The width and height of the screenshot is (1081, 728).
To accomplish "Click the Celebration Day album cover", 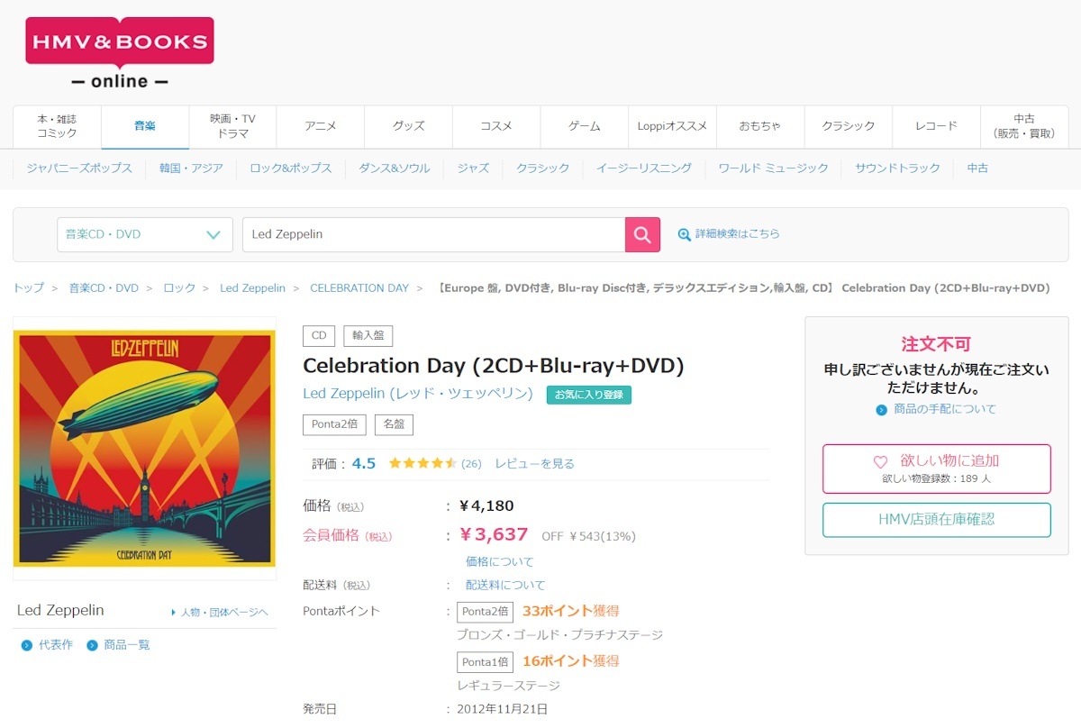I will click(144, 448).
